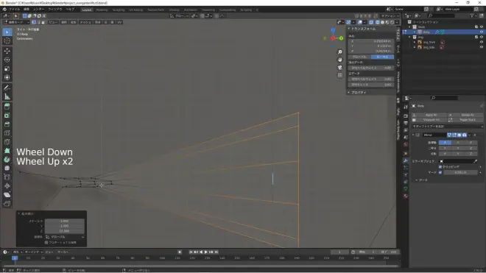Select the Rotate tool in the left toolbar
Screen dimensions: 486x273
pos(7,60)
